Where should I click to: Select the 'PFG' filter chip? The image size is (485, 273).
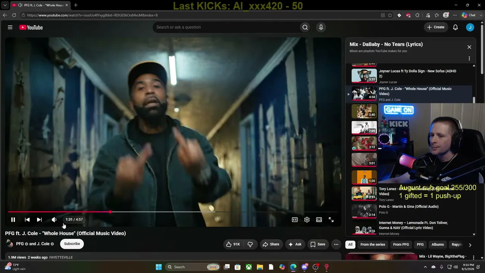(x=420, y=245)
